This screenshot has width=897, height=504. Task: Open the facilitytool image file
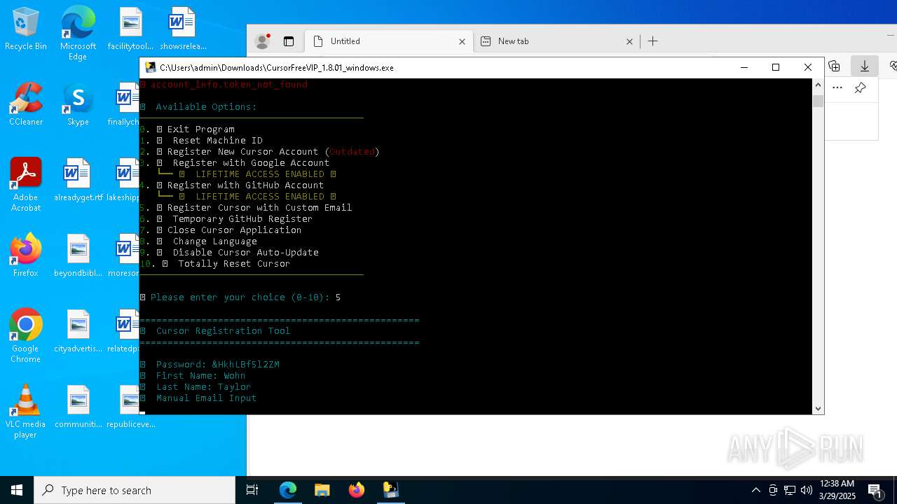[x=130, y=29]
